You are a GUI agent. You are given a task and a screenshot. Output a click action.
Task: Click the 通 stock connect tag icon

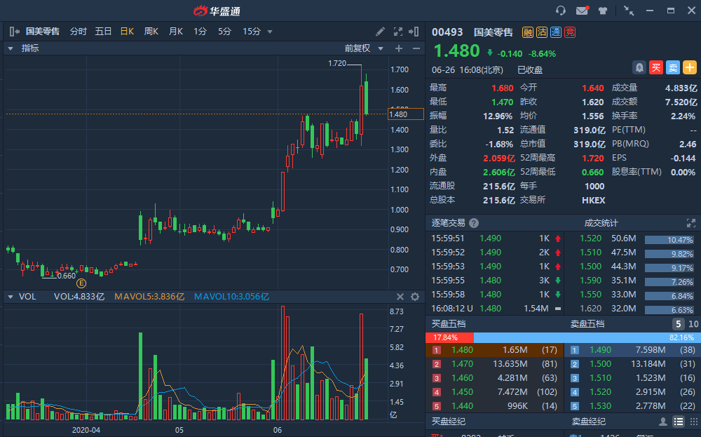pyautogui.click(x=556, y=32)
